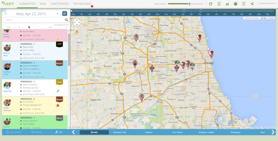The image size is (278, 141).
Task: Click the timeline range handle near 1 PM
Action: coord(184,11)
